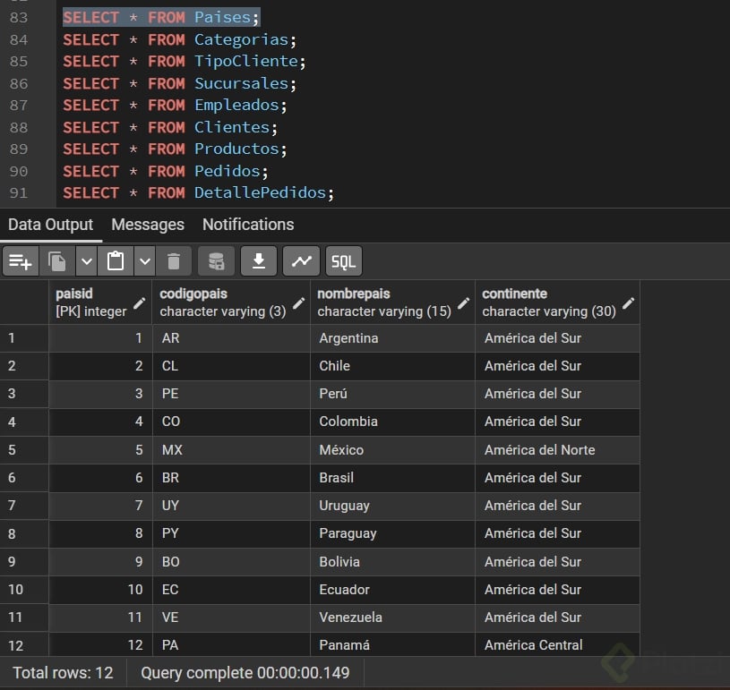
Task: Click the 'PA' country code cell
Action: 231,645
